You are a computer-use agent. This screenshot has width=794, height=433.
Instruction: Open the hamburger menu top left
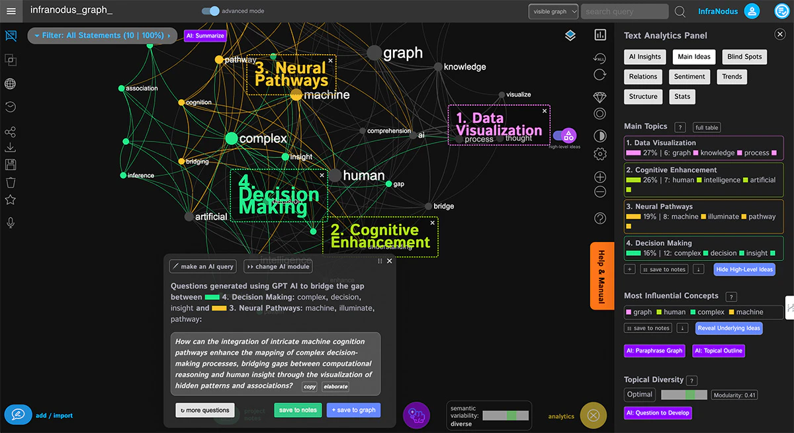coord(11,11)
